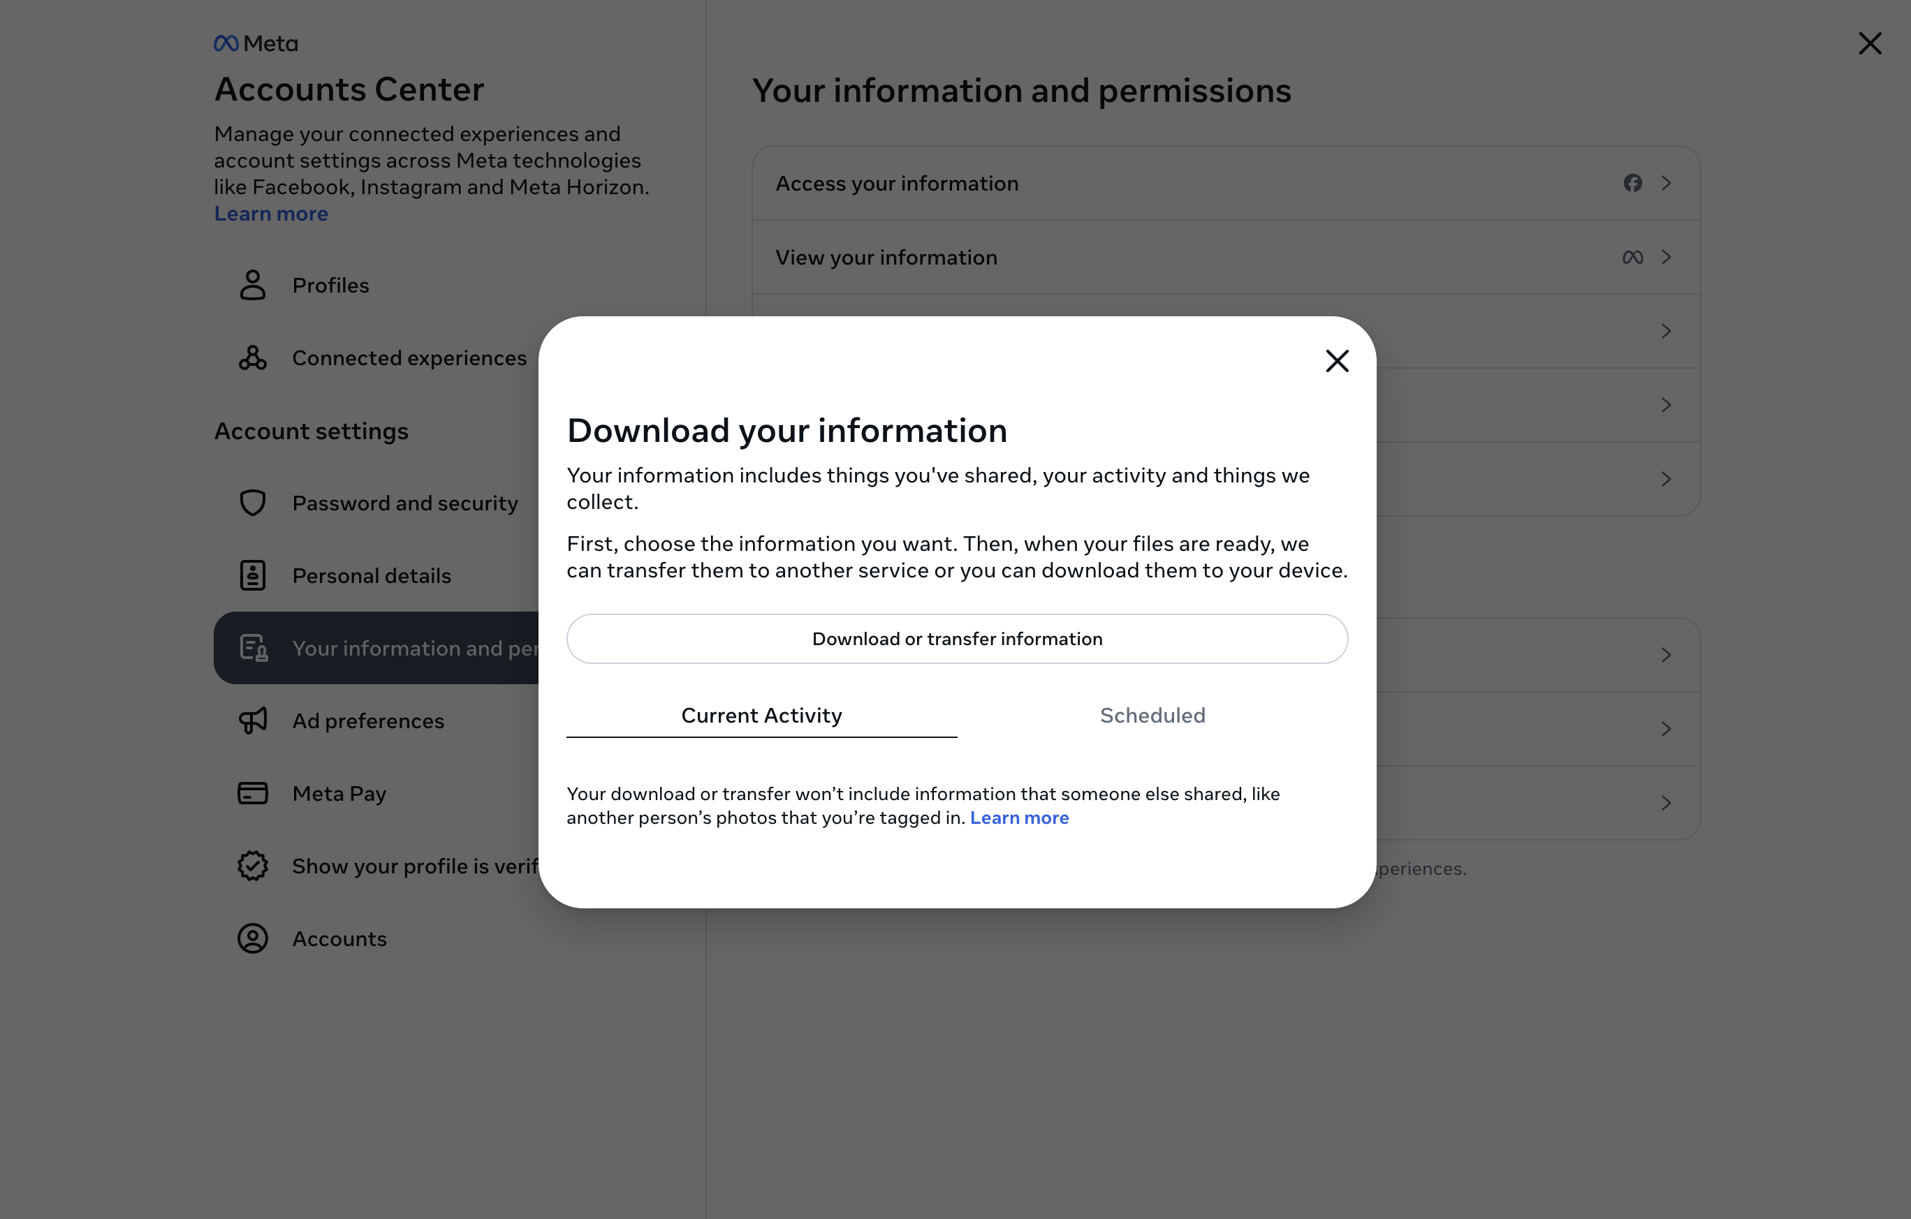
Task: Click Download or transfer information button
Action: tap(957, 637)
